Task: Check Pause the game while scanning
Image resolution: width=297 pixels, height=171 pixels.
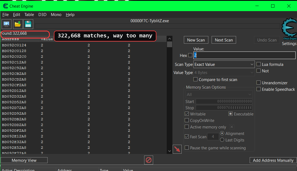Action: tap(187, 148)
